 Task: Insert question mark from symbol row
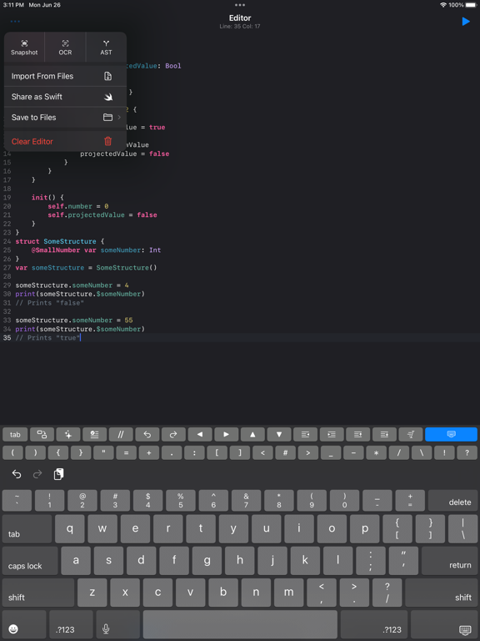pos(467,453)
